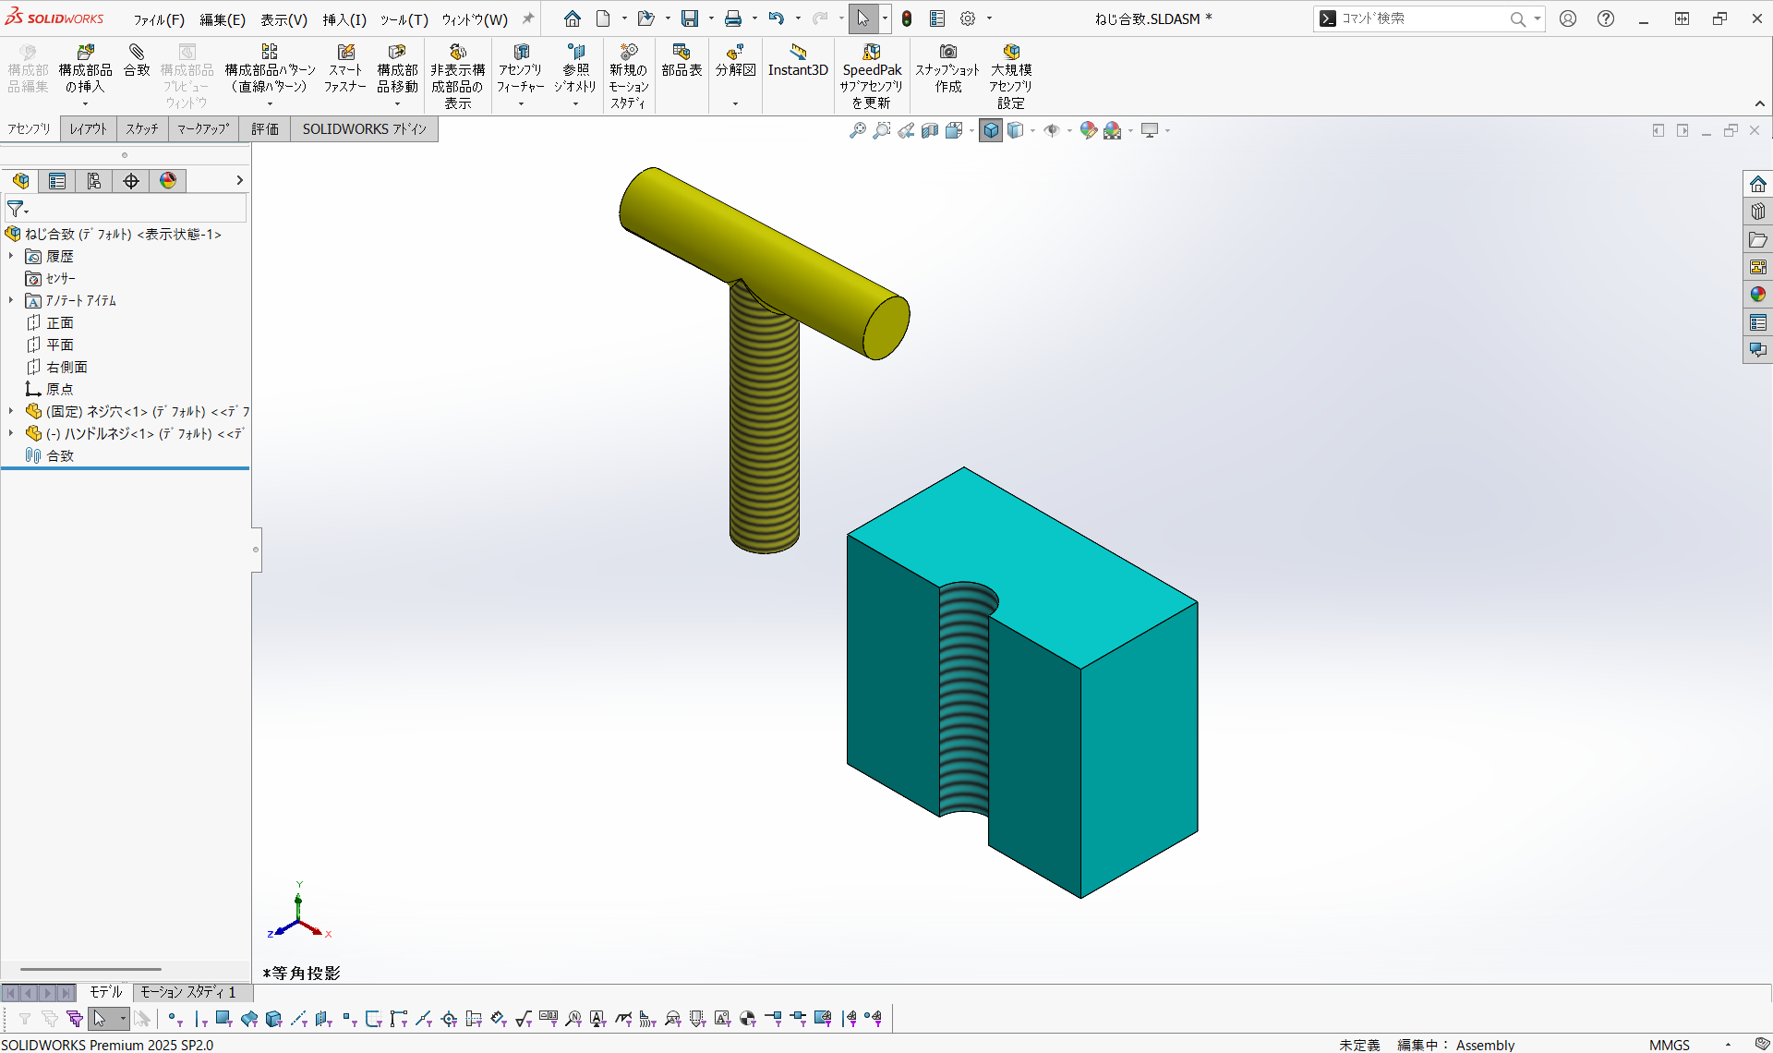
Task: Expand the 履歴 history tree node
Action: [x=11, y=256]
